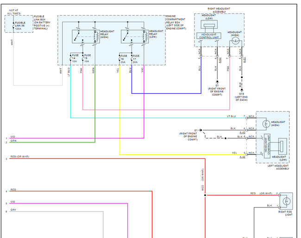The height and width of the screenshot is (238, 301).
Task: Click right assembly low headlight lamp symbol
Action: [209, 24]
